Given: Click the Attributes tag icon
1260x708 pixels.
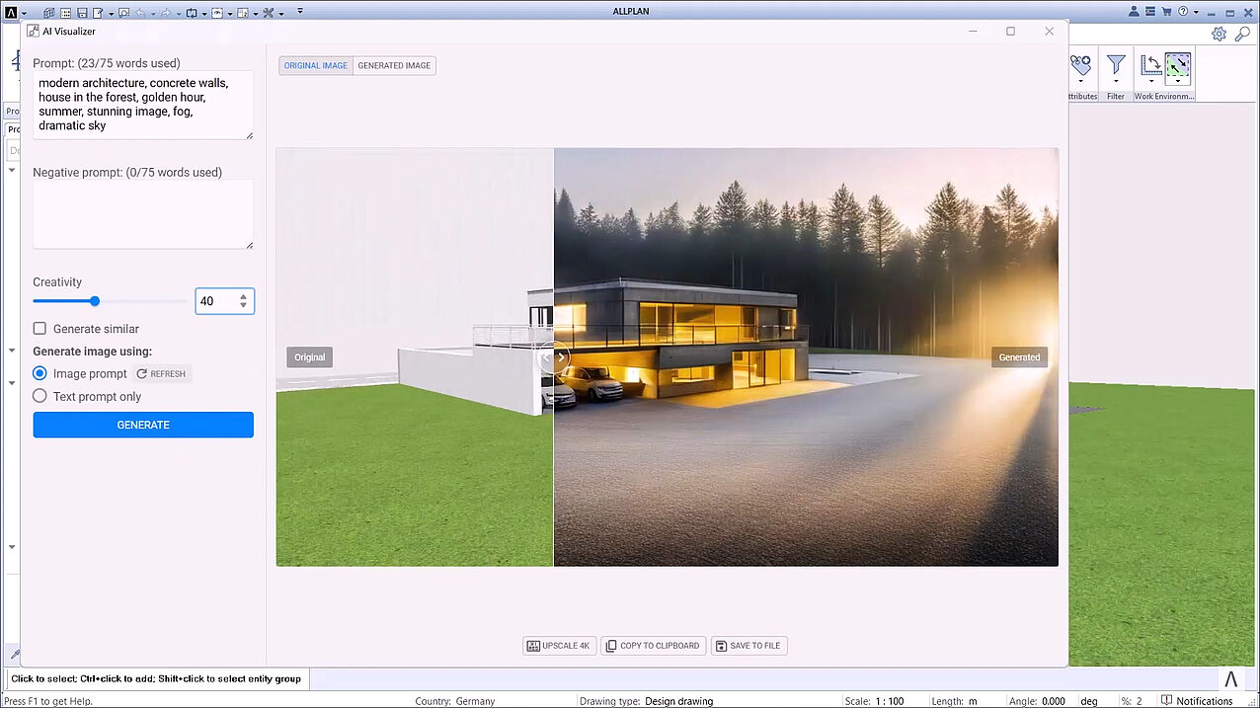Looking at the screenshot, I should pyautogui.click(x=1080, y=65).
